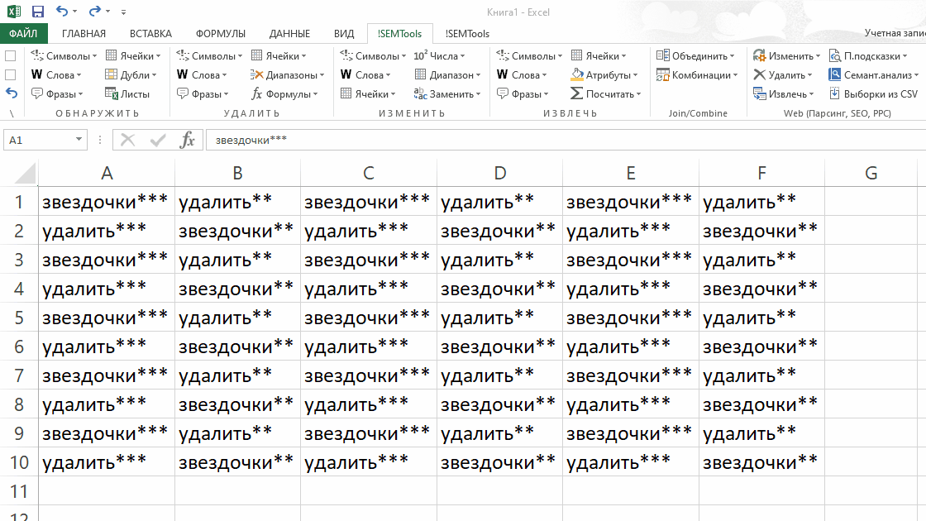
Task: Click the Select All corner triangle
Action: coord(25,173)
